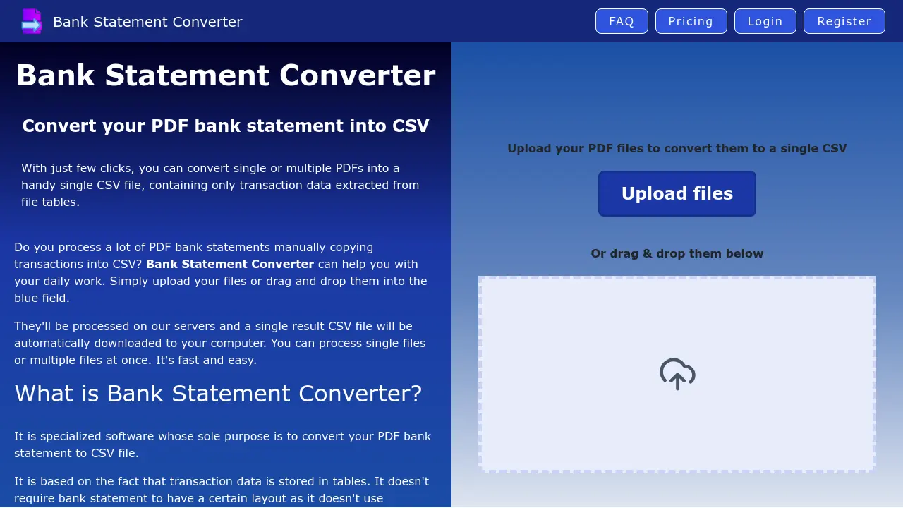903x508 pixels.
Task: Select the Bank Statement Converter header text
Action: (147, 22)
